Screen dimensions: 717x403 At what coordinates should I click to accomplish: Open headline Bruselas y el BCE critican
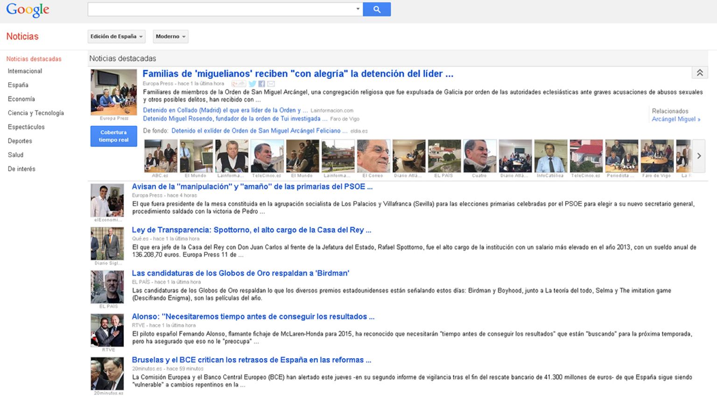pyautogui.click(x=252, y=360)
